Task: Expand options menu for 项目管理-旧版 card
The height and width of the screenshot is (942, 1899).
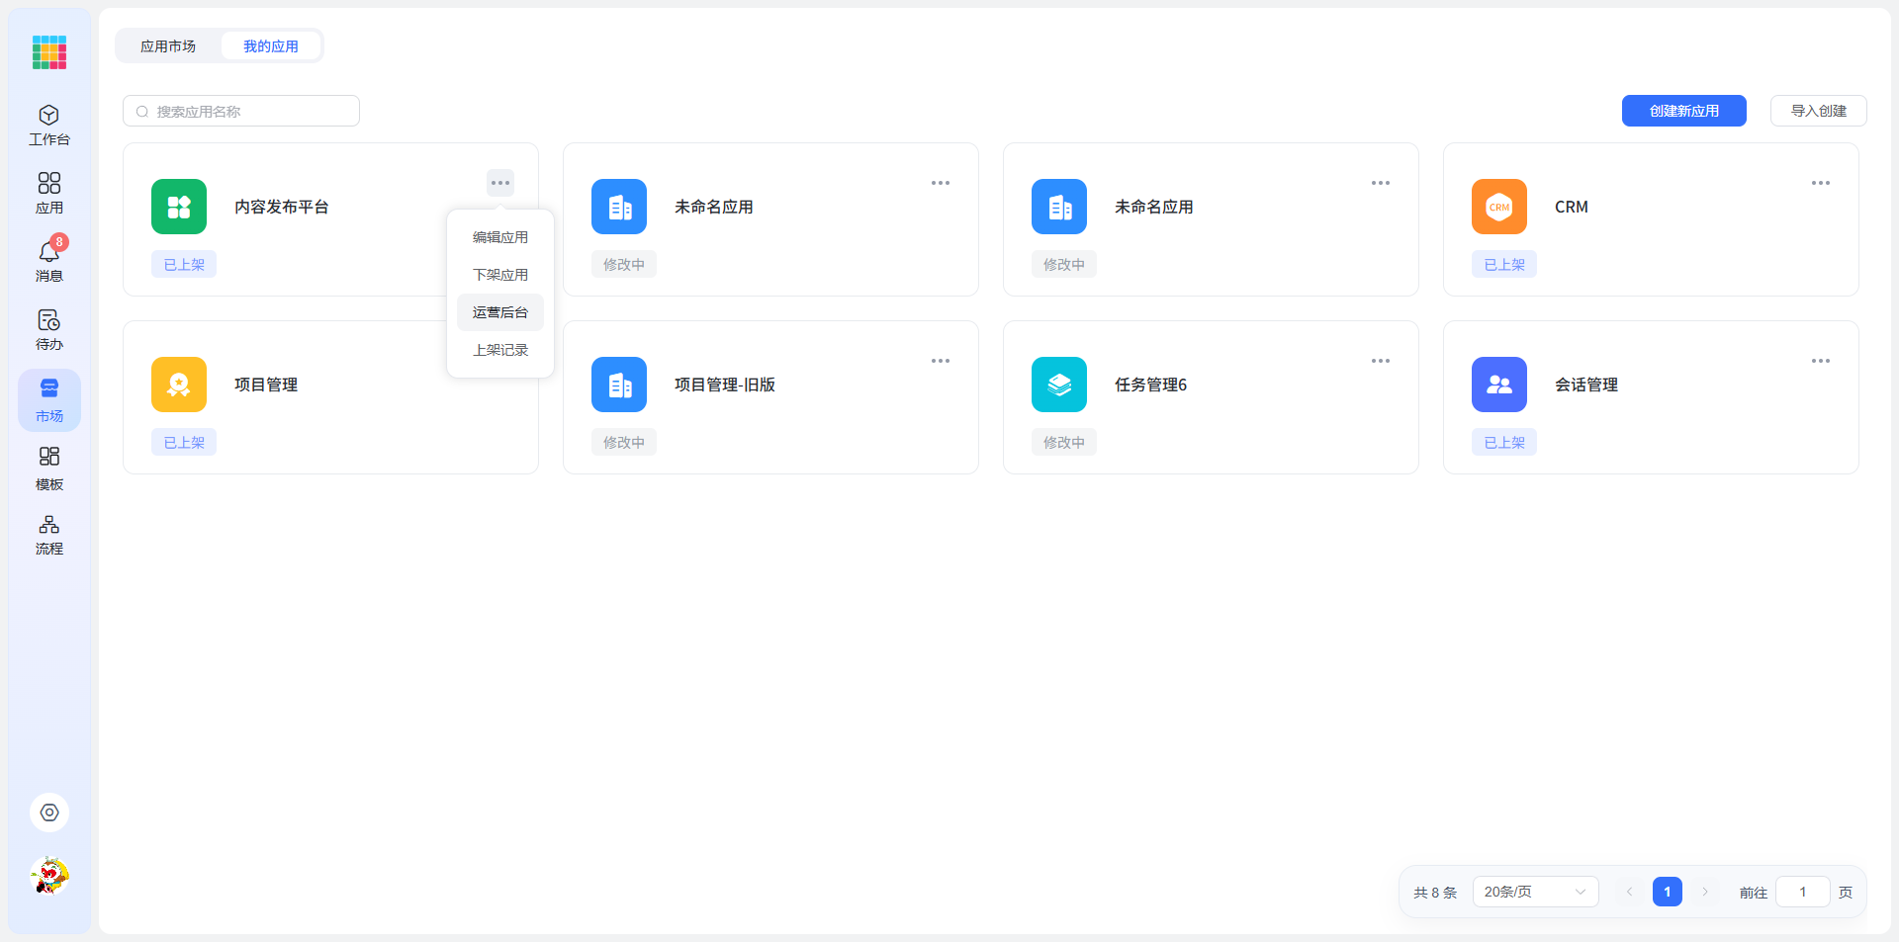Action: click(941, 361)
